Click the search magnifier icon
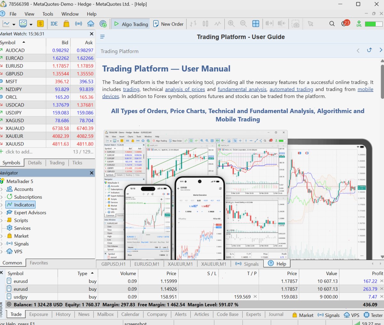The width and height of the screenshot is (384, 325). pos(332,24)
